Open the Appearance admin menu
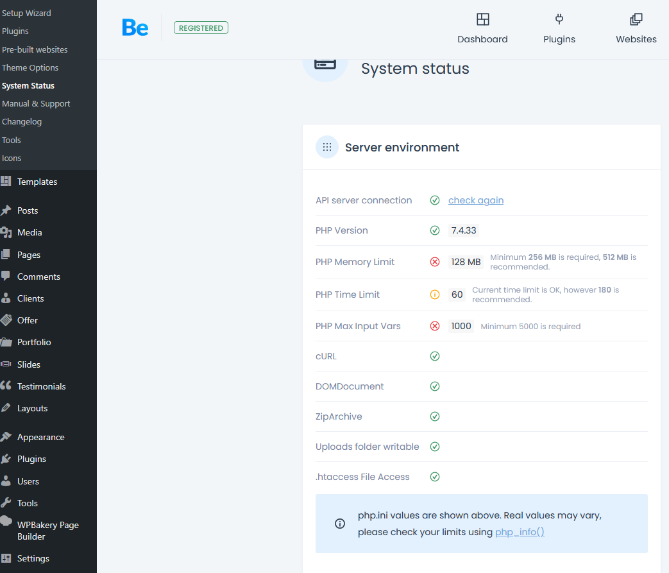Screen dimensions: 669x573 tap(40, 437)
